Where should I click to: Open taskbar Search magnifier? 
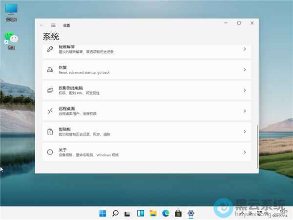(x=115, y=213)
